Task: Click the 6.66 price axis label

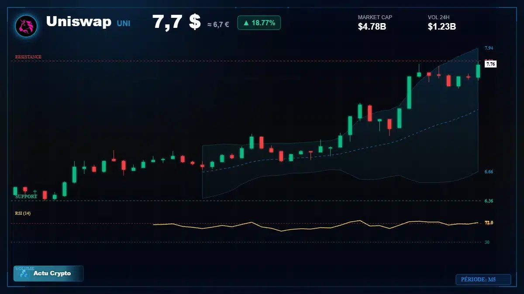Action: [x=489, y=172]
